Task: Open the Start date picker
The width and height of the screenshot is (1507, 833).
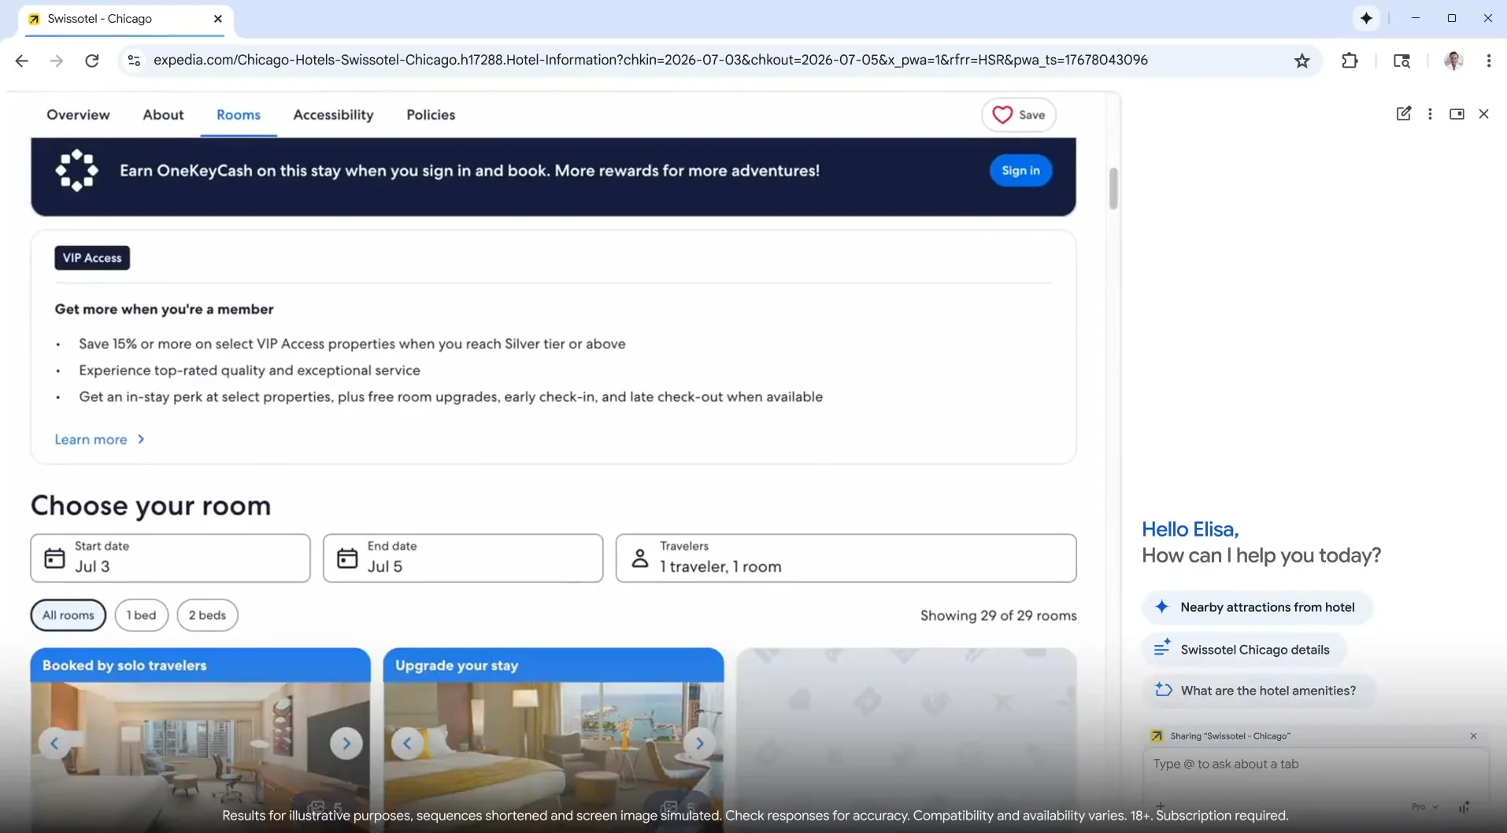Action: 170,558
